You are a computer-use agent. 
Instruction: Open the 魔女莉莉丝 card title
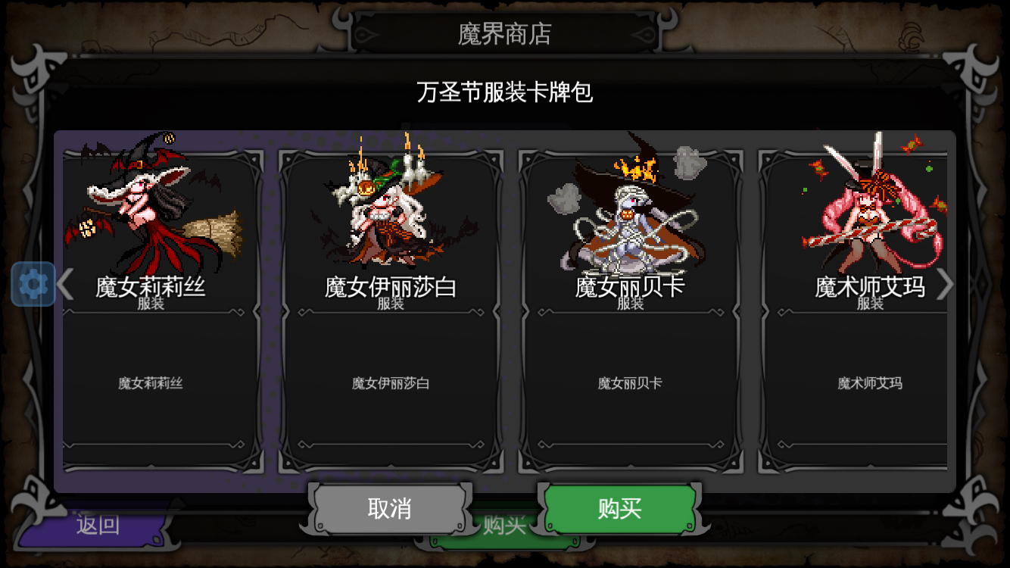[151, 286]
